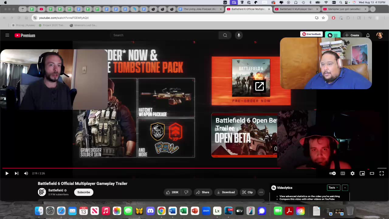Close the Battlefield 6 Official Multiplayer tab

pyautogui.click(x=269, y=9)
